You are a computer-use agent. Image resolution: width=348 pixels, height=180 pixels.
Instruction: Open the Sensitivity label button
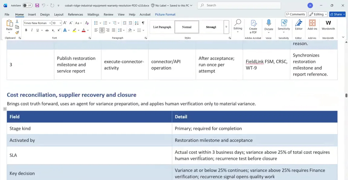click(x=284, y=26)
